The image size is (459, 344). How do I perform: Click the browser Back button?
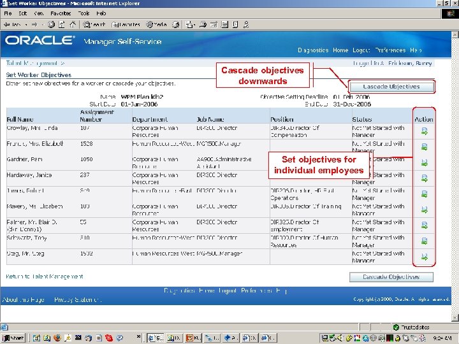[12, 25]
